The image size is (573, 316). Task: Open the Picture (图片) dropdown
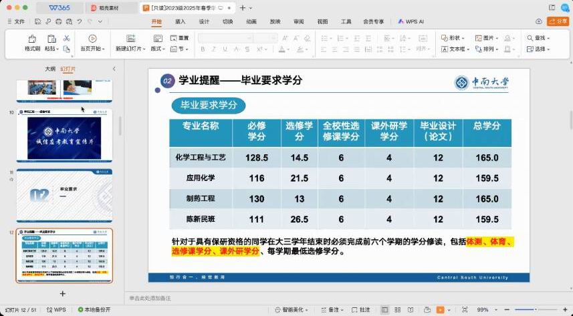(x=489, y=38)
